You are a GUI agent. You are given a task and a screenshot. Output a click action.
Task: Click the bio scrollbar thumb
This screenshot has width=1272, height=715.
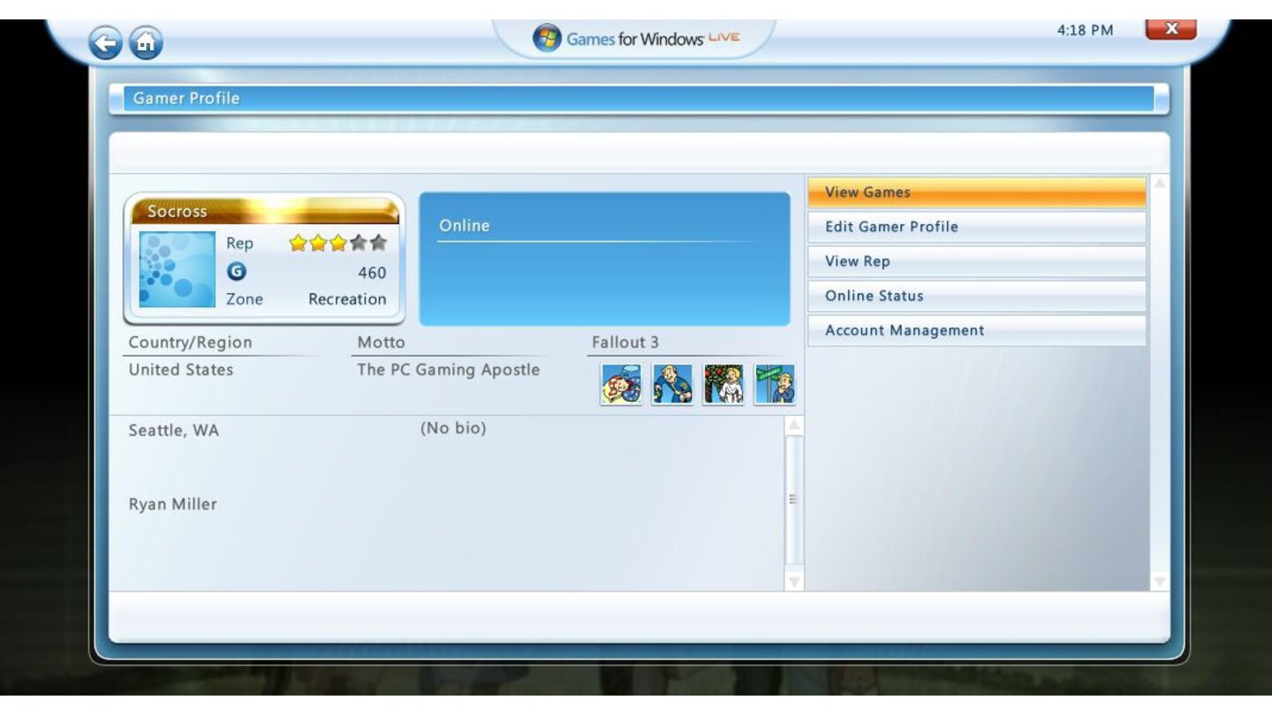click(794, 500)
